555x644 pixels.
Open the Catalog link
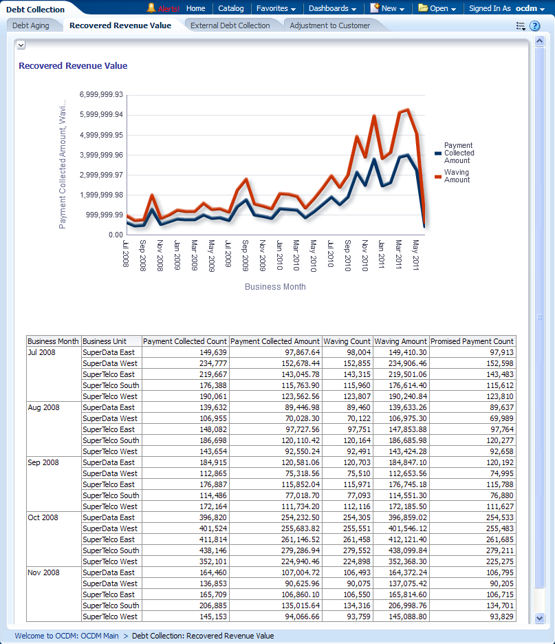pos(231,8)
